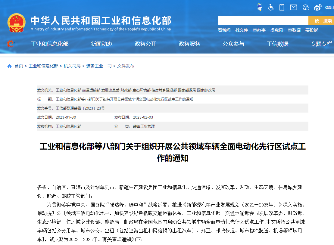Image resolution: width=334 pixels, height=245 pixels.
Task: Open the AI robot assistant icon
Action: [260, 7]
